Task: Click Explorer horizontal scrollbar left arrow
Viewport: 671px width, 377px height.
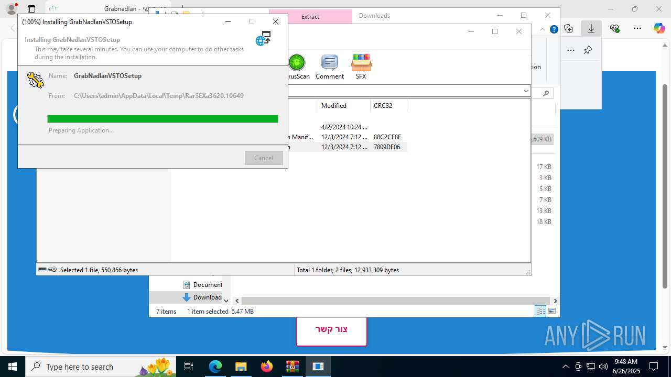Action: [x=237, y=301]
